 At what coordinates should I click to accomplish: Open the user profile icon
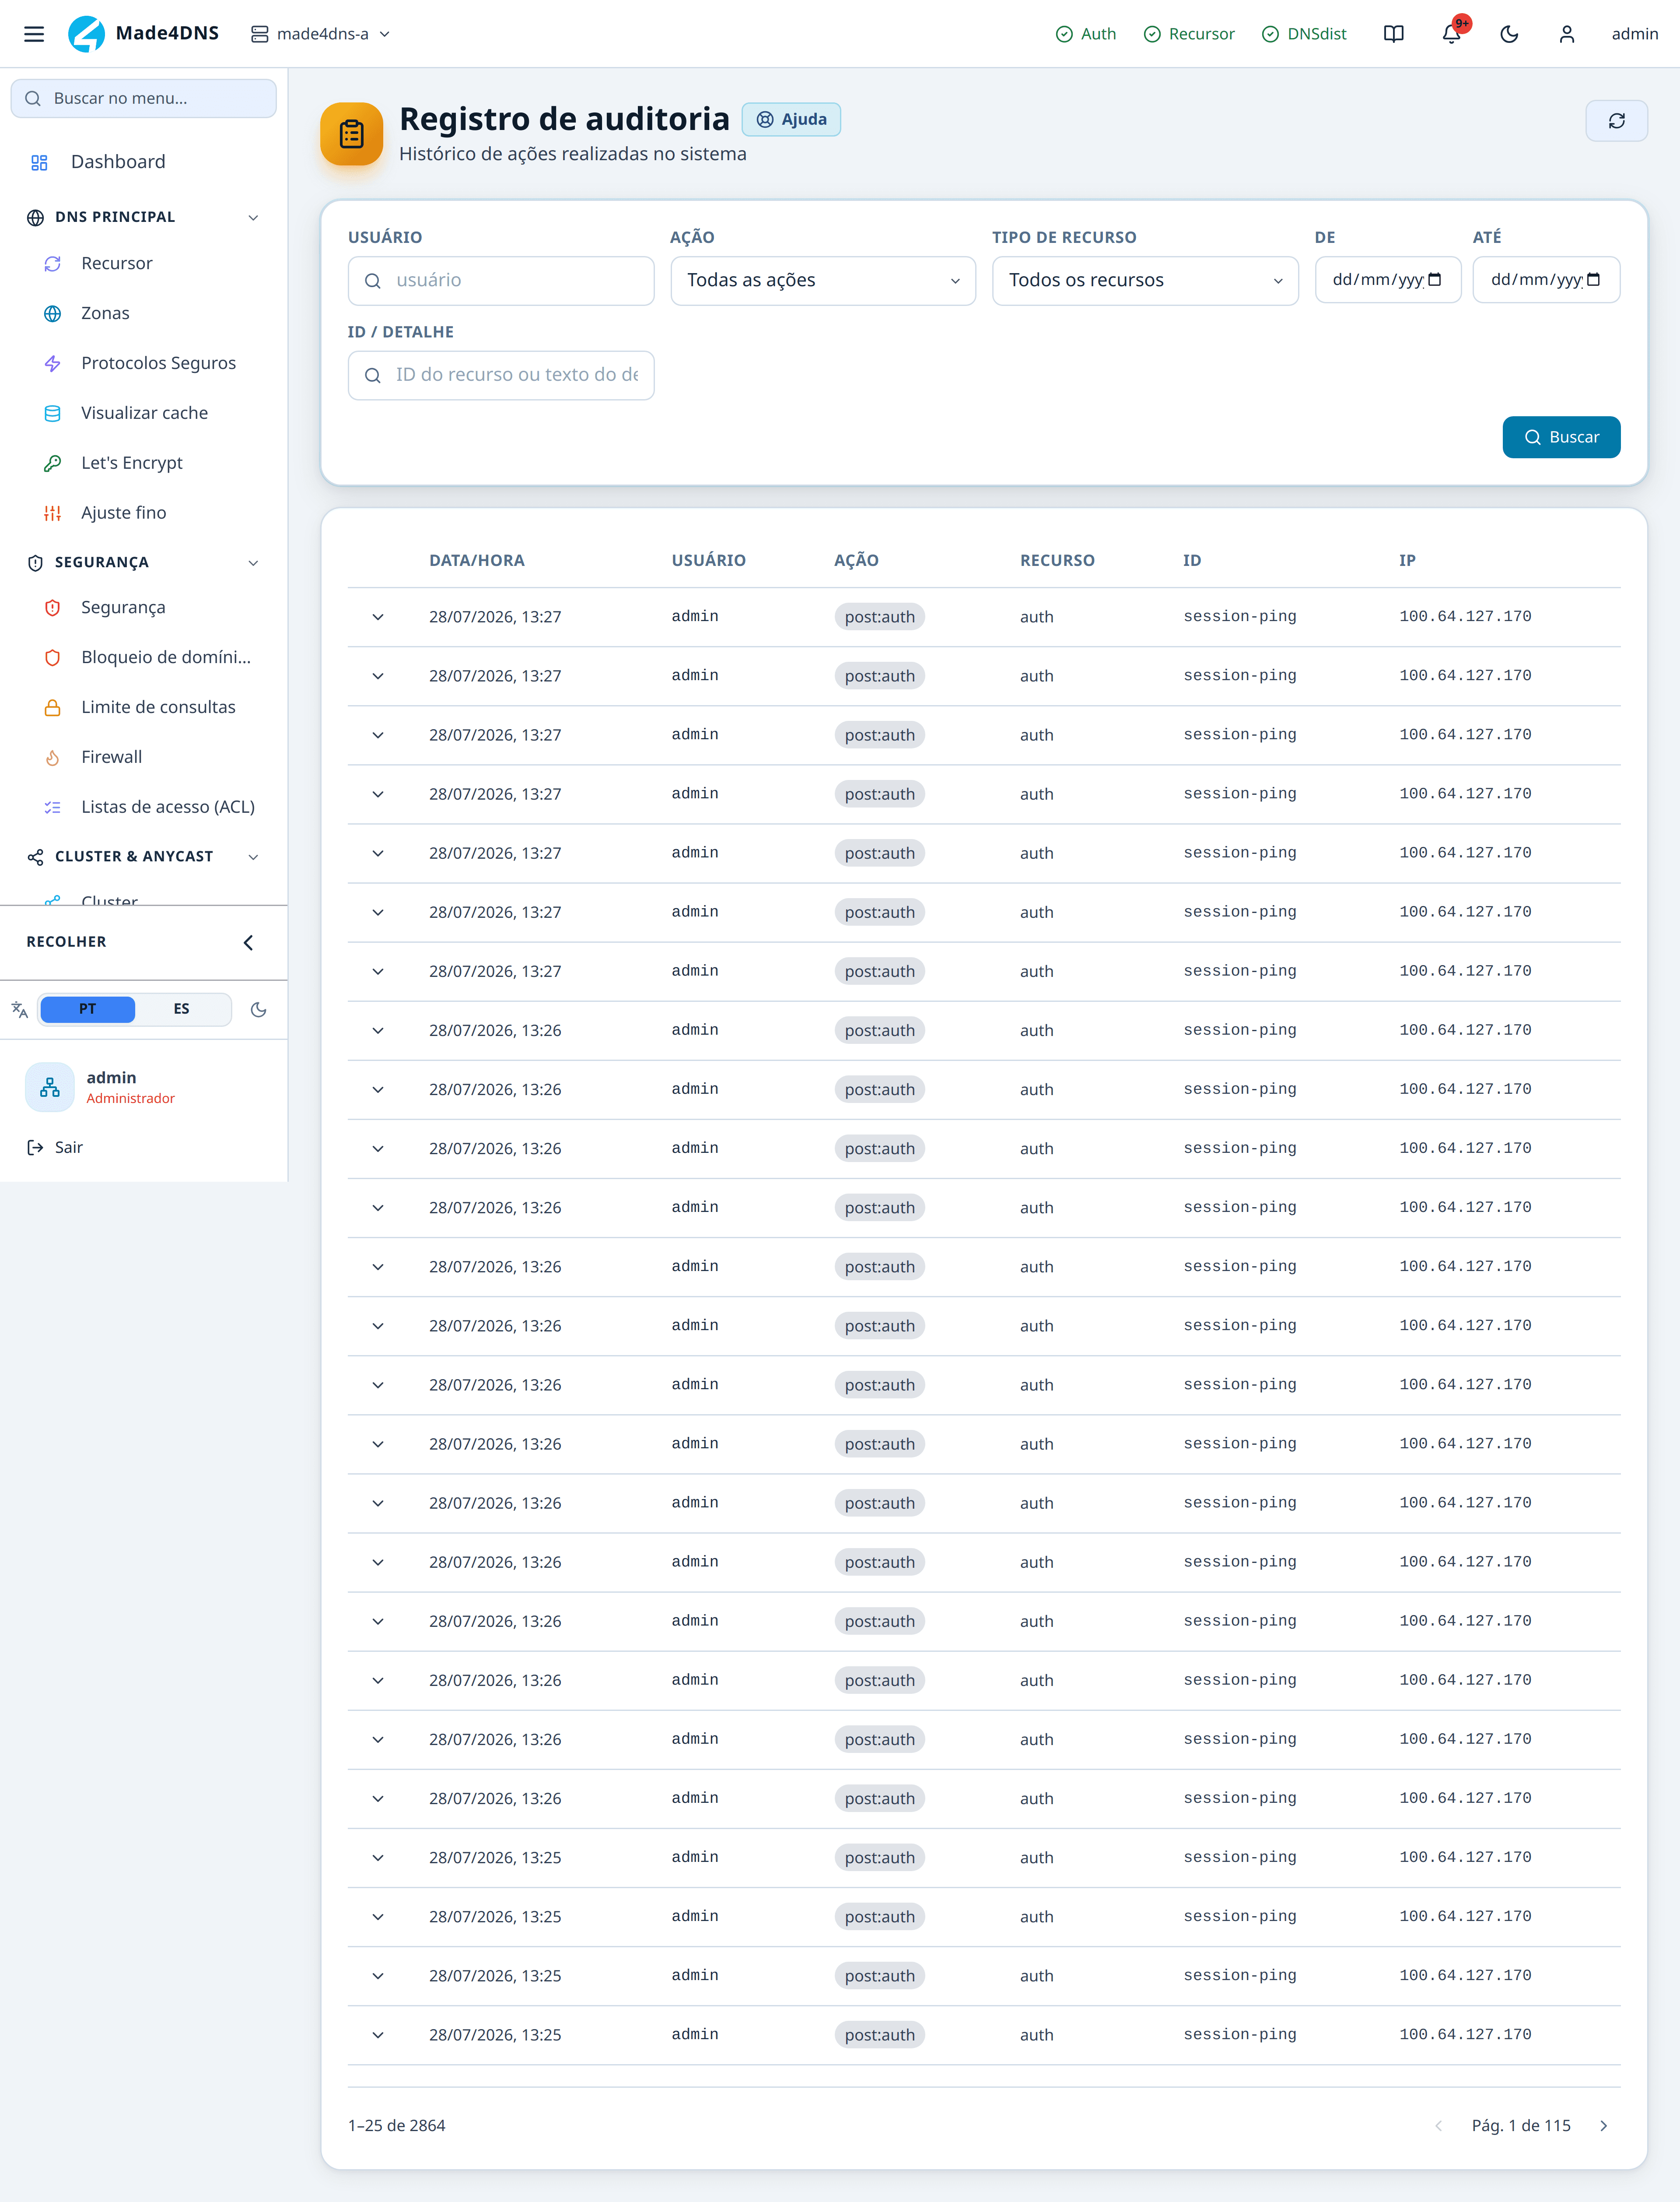[x=1567, y=34]
